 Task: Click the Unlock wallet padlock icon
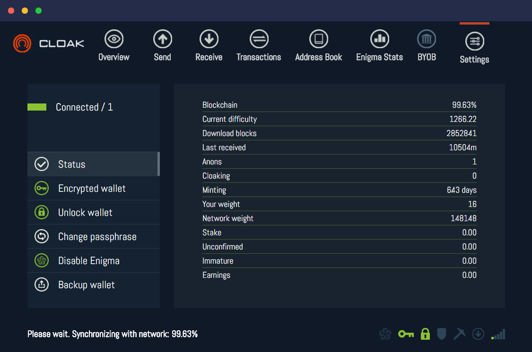[x=42, y=212]
